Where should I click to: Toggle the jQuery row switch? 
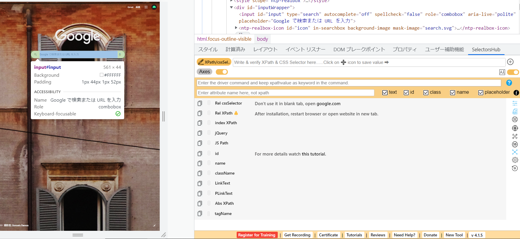tap(209, 133)
